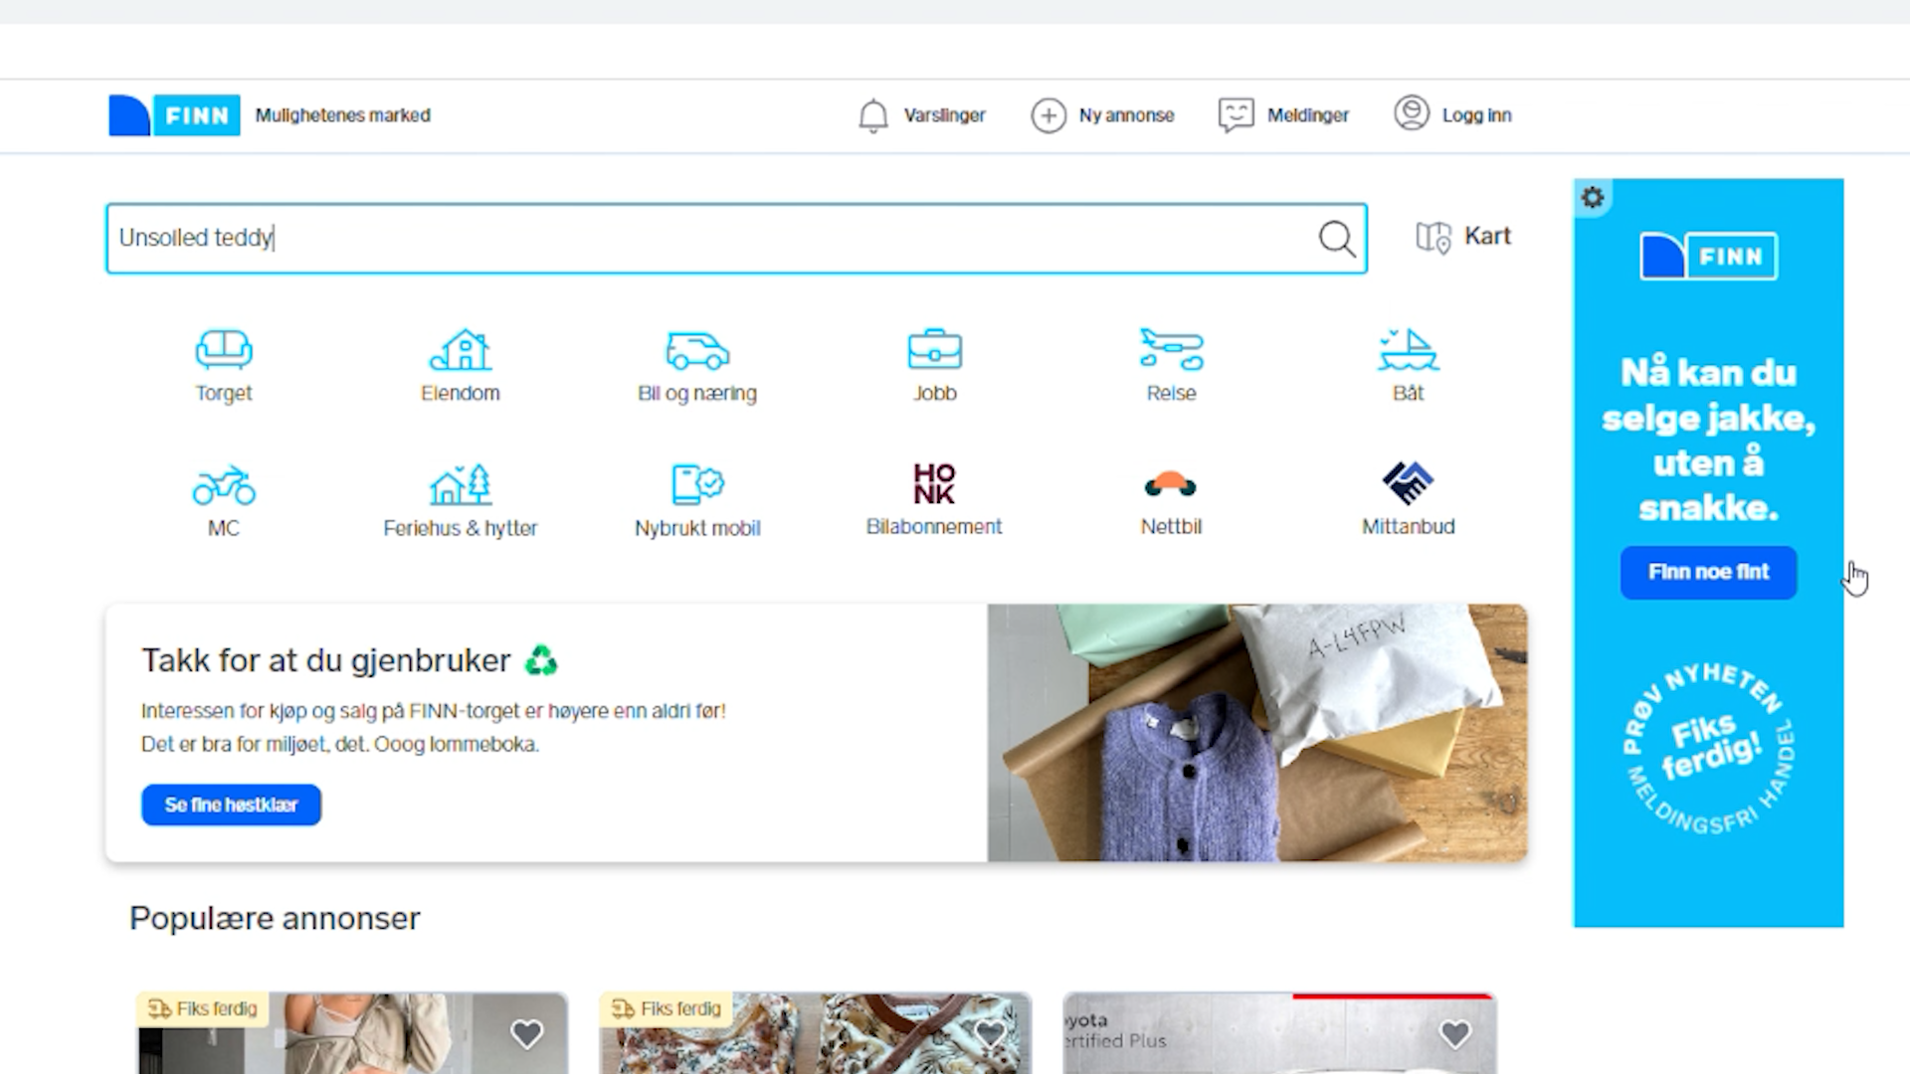Viewport: 1910px width, 1074px height.
Task: Favorite the first popular ad
Action: pyautogui.click(x=526, y=1034)
